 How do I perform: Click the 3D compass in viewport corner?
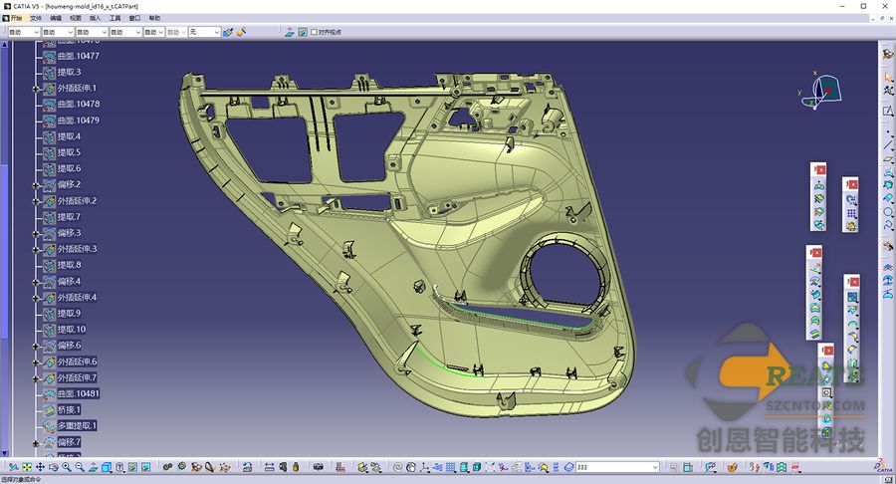[x=823, y=93]
